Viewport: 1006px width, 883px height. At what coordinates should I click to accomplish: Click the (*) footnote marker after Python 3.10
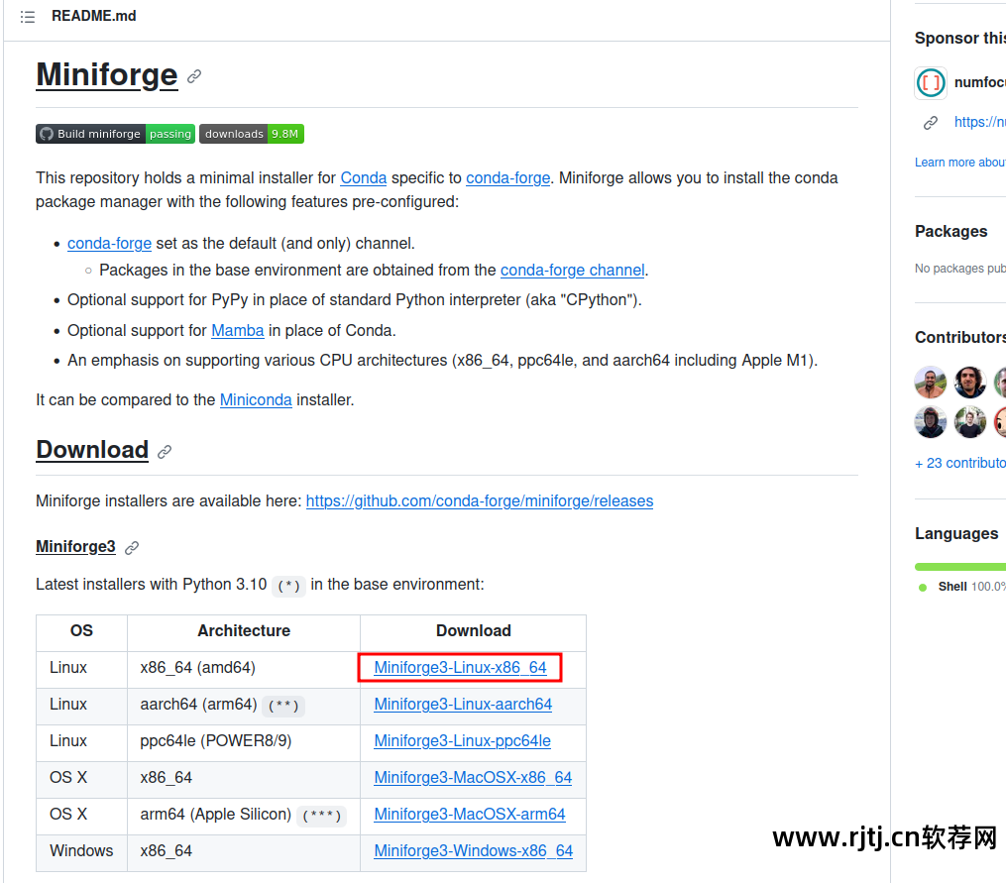[288, 586]
